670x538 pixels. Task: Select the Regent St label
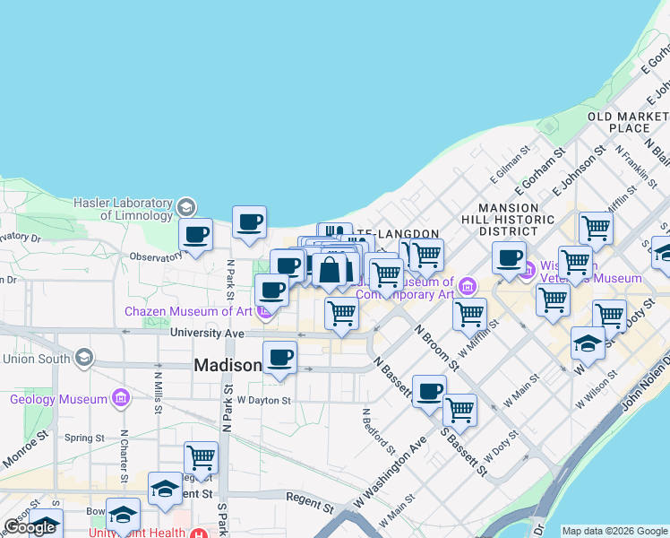point(310,502)
